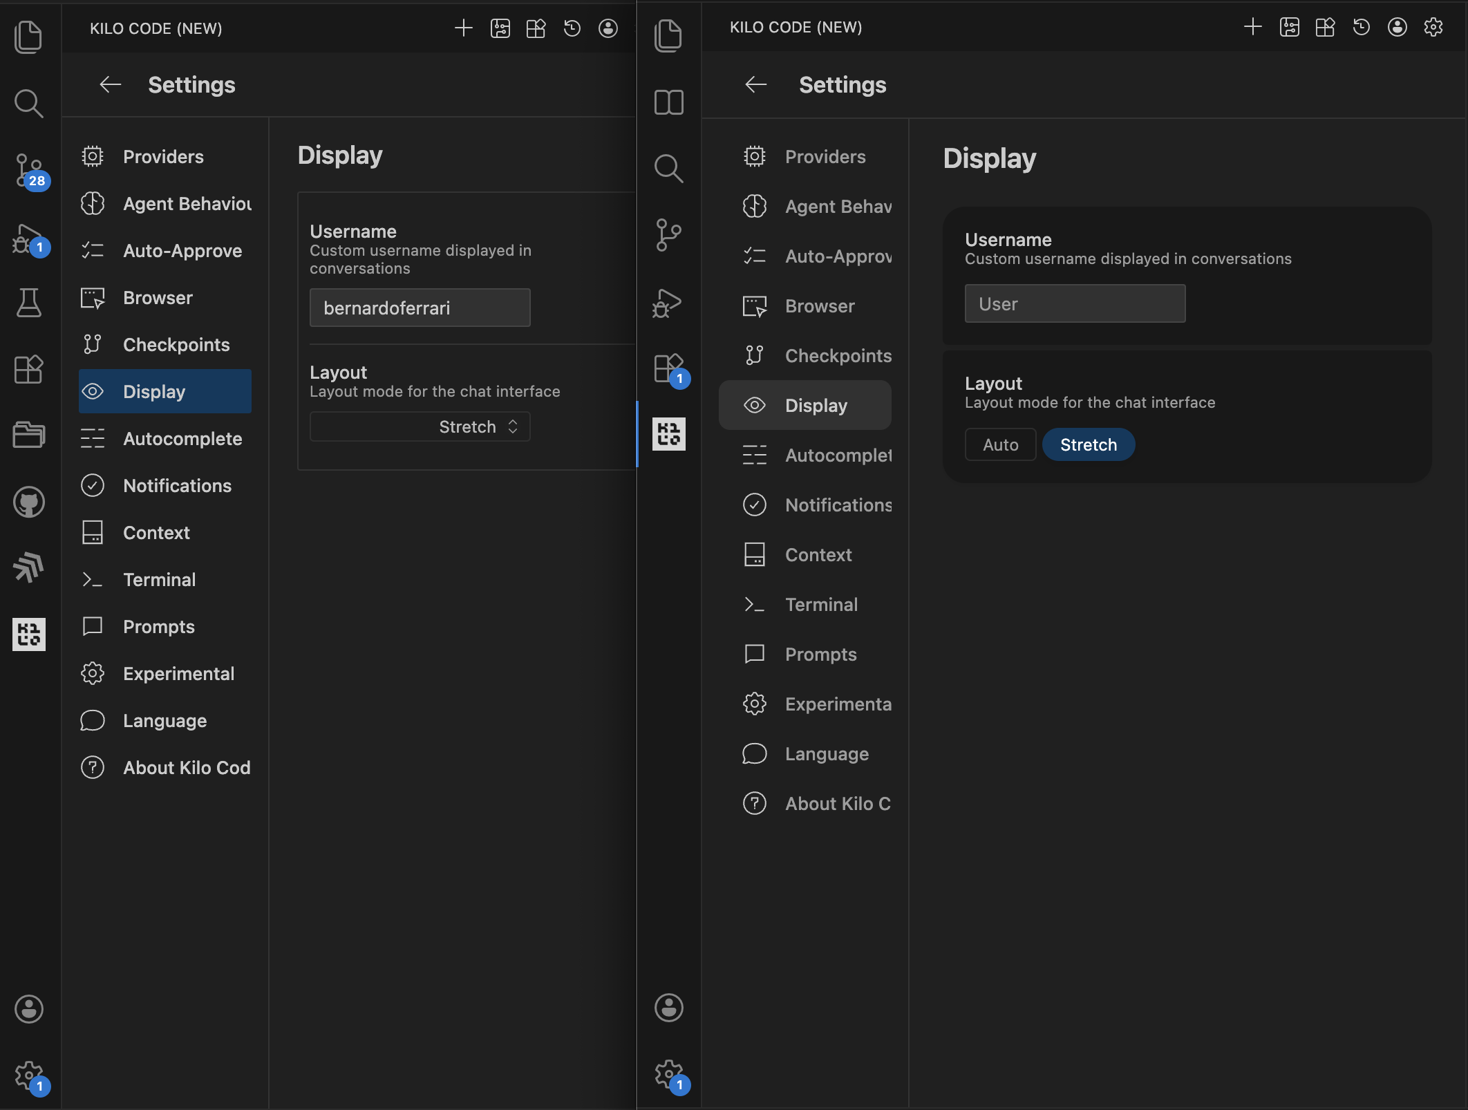Open the Testing flask icon in the left sidebar
Image resolution: width=1468 pixels, height=1110 pixels.
(x=29, y=303)
